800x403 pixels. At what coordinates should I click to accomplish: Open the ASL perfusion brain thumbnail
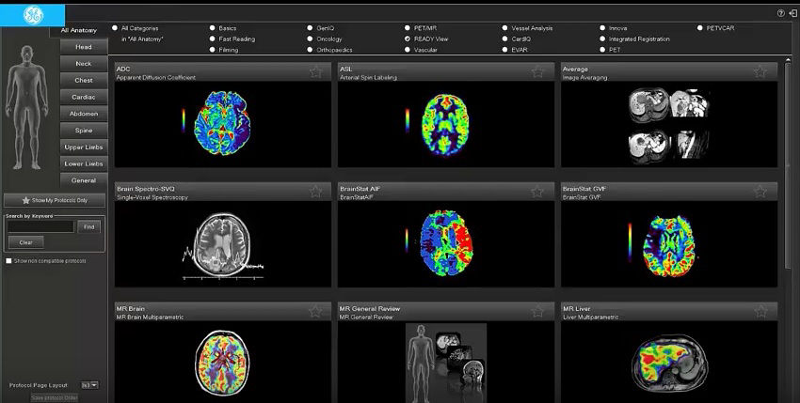pyautogui.click(x=445, y=124)
